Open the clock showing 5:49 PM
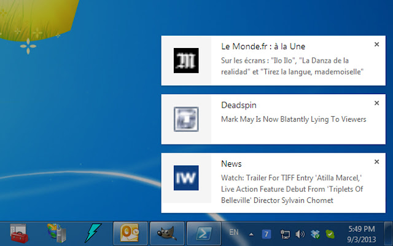This screenshot has width=393, height=246. [x=362, y=234]
